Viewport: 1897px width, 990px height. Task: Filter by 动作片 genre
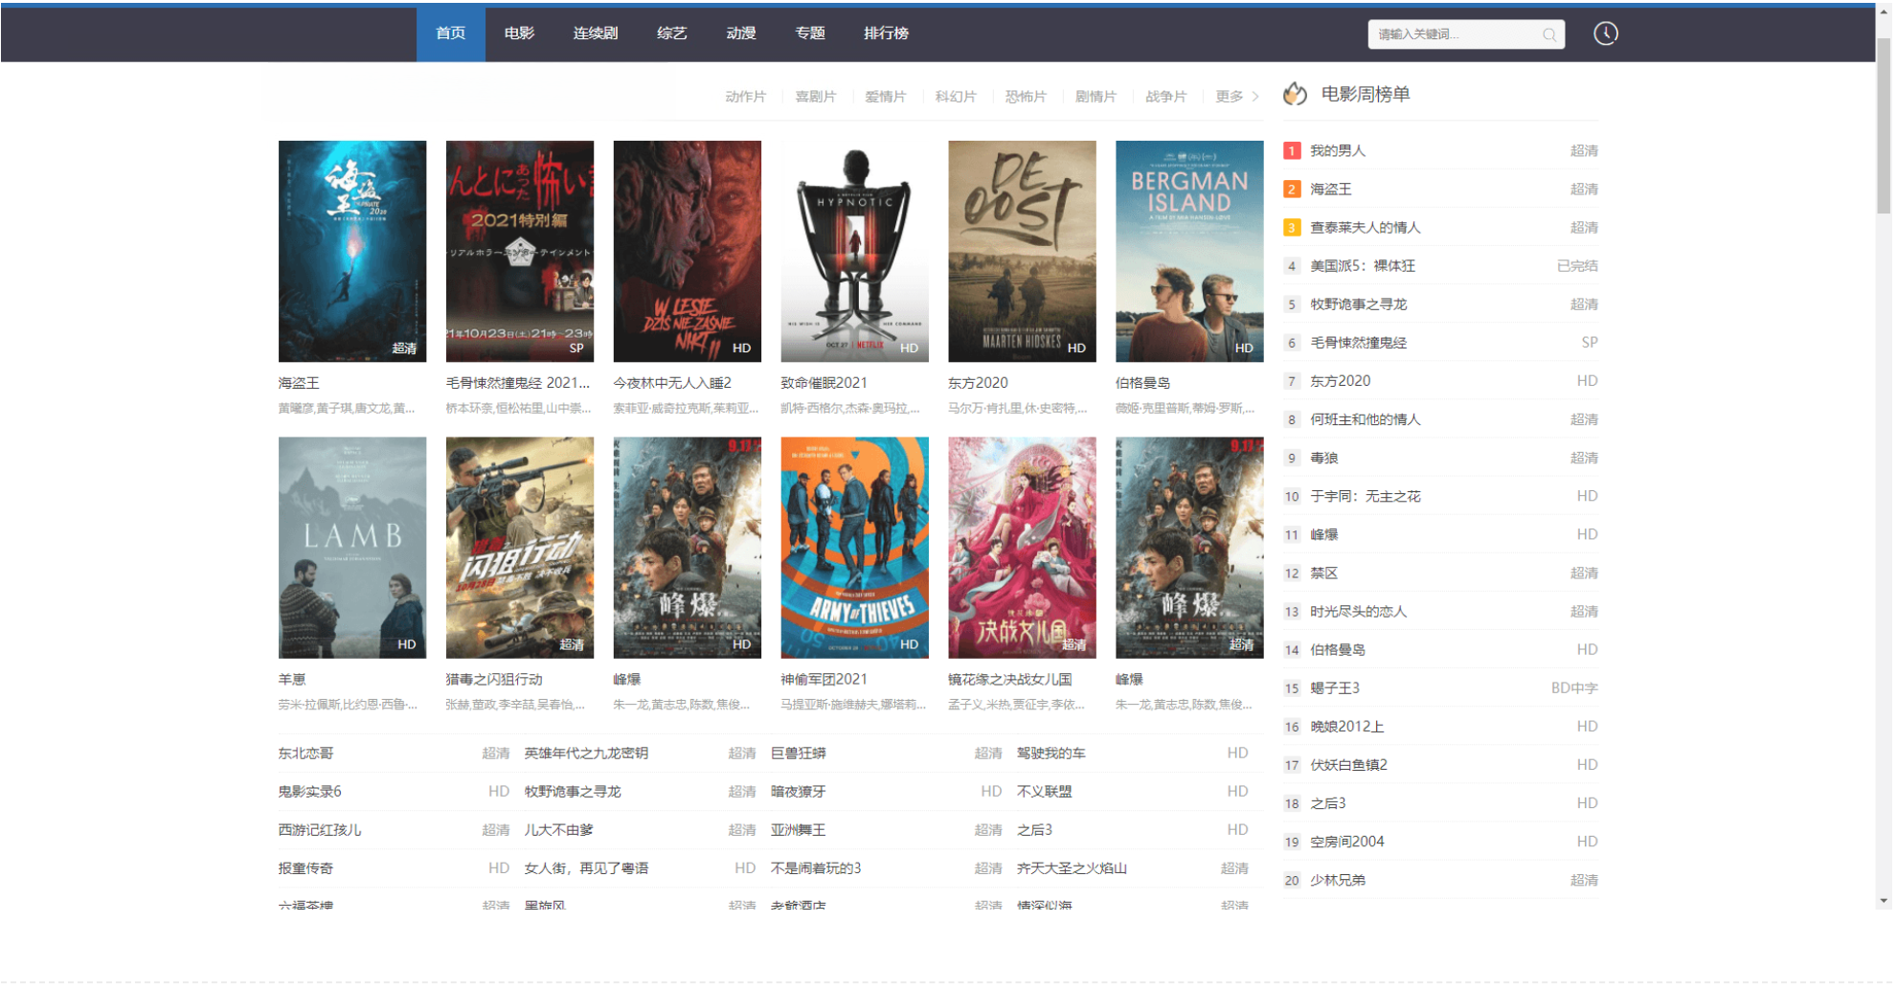[745, 97]
